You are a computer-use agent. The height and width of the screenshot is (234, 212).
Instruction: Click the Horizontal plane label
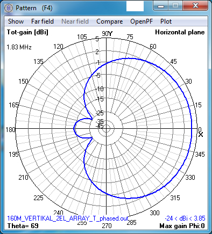[x=180, y=32]
